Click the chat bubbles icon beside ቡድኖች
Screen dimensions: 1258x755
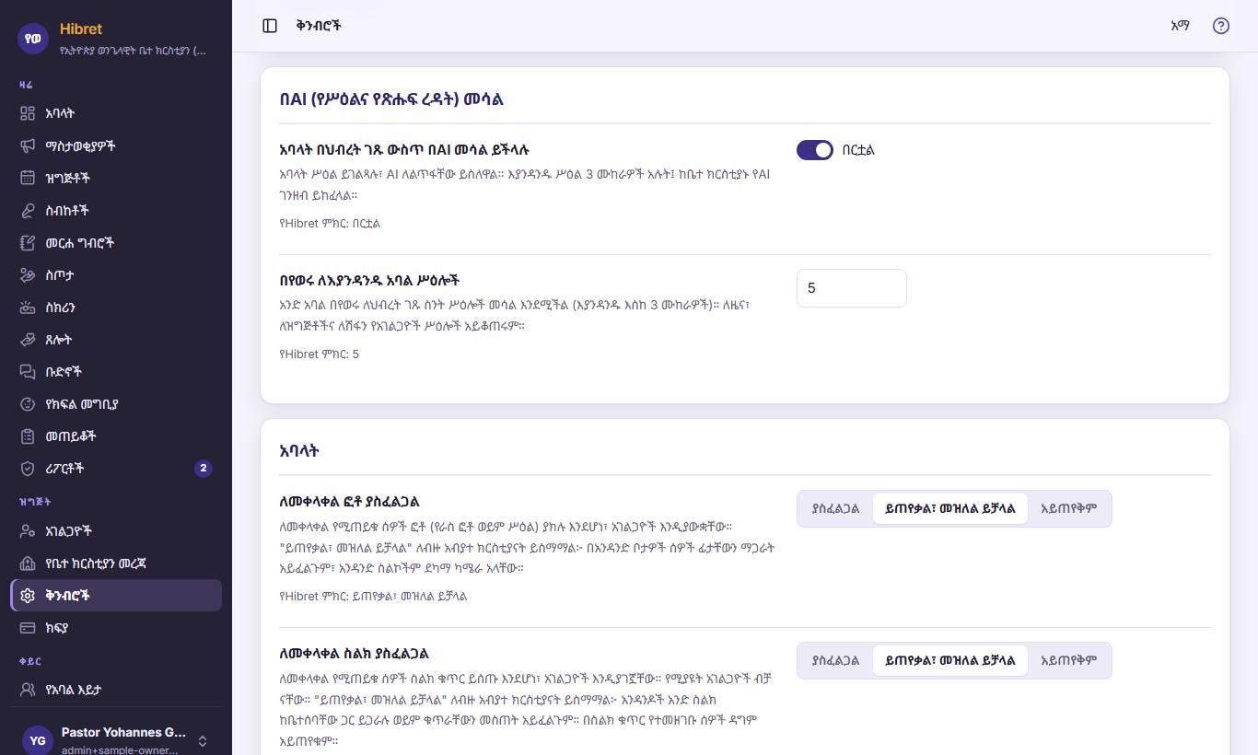pyautogui.click(x=28, y=371)
